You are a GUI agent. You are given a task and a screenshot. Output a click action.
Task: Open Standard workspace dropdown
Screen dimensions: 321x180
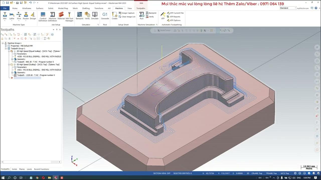click(288, 8)
